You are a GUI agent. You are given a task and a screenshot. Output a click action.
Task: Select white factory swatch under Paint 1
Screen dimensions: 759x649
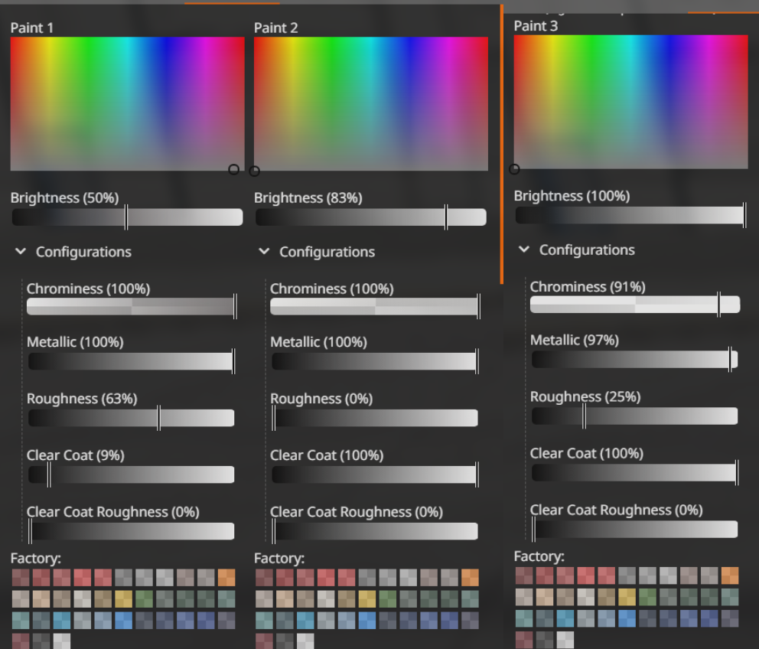click(x=61, y=641)
